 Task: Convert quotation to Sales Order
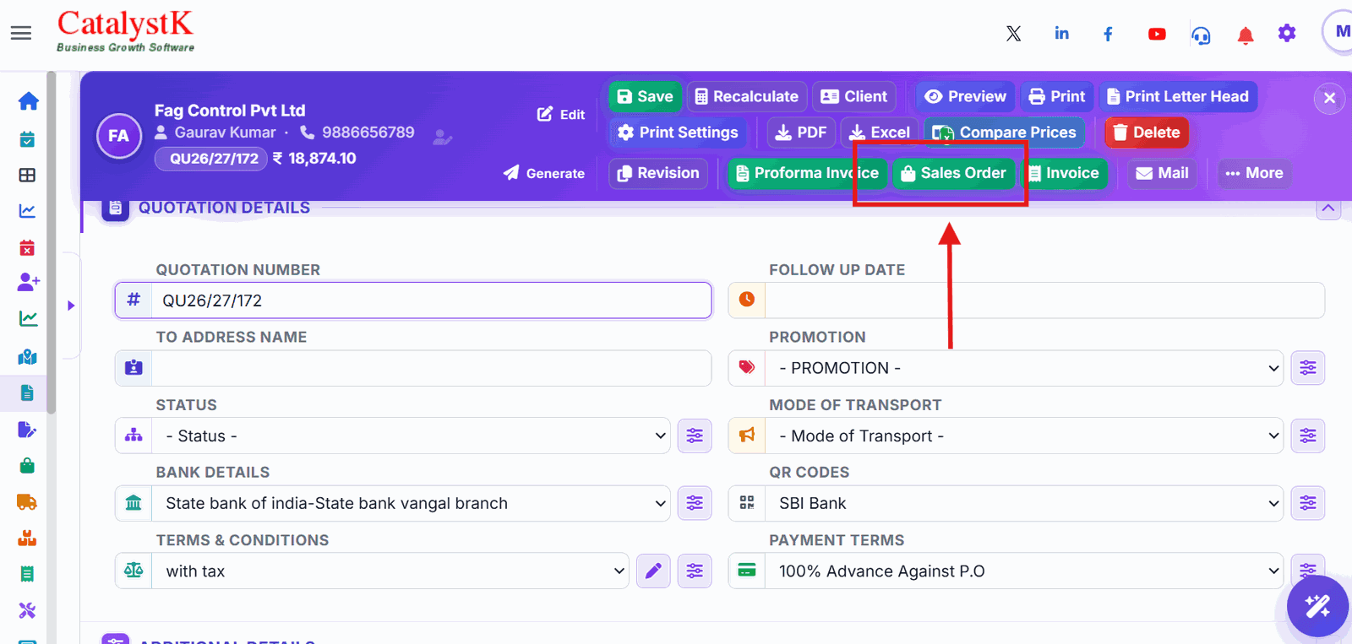click(954, 173)
